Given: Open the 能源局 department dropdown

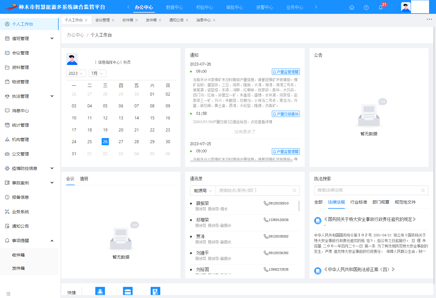Looking at the screenshot, I should point(203,191).
